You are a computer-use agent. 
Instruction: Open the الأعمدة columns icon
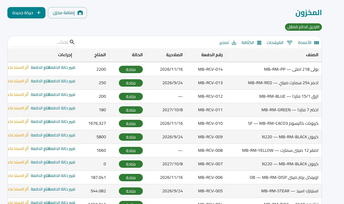coord(316,43)
